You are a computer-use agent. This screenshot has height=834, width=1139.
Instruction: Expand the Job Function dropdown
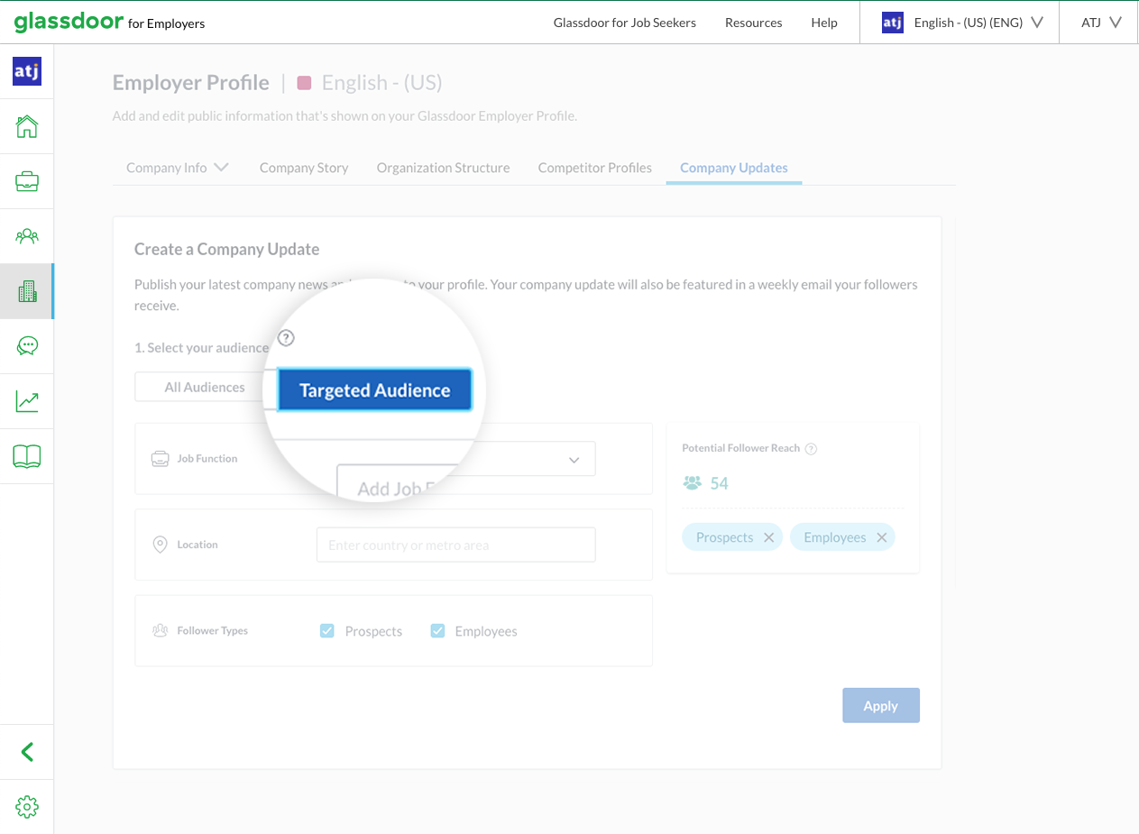(574, 460)
